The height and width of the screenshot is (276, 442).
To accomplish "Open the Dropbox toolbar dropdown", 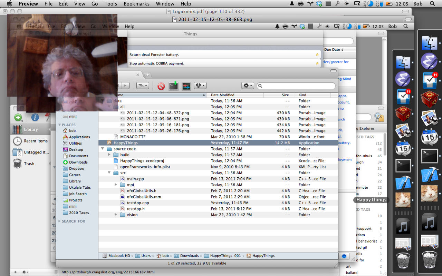I will pyautogui.click(x=200, y=86).
